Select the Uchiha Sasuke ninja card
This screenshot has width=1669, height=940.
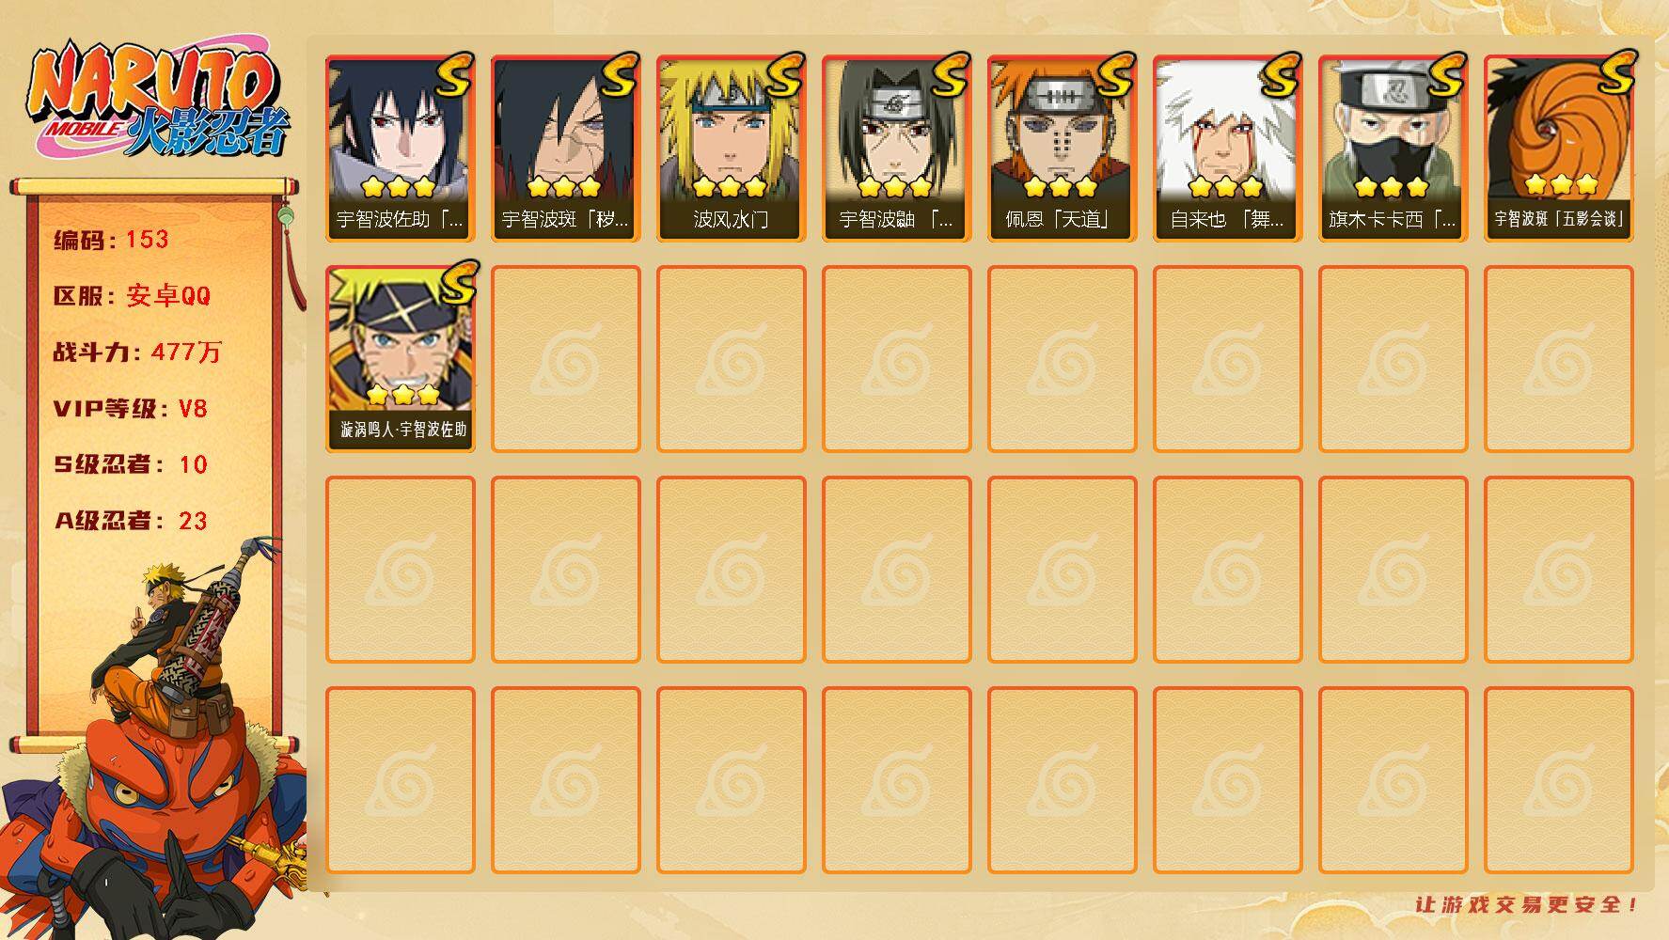(401, 149)
